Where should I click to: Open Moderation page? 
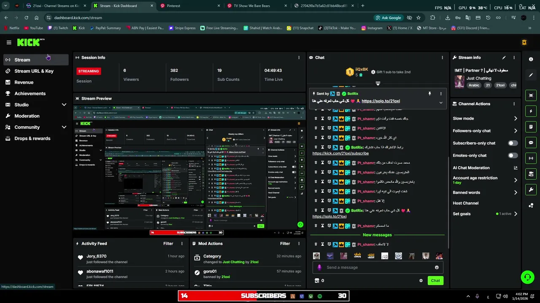(36, 116)
